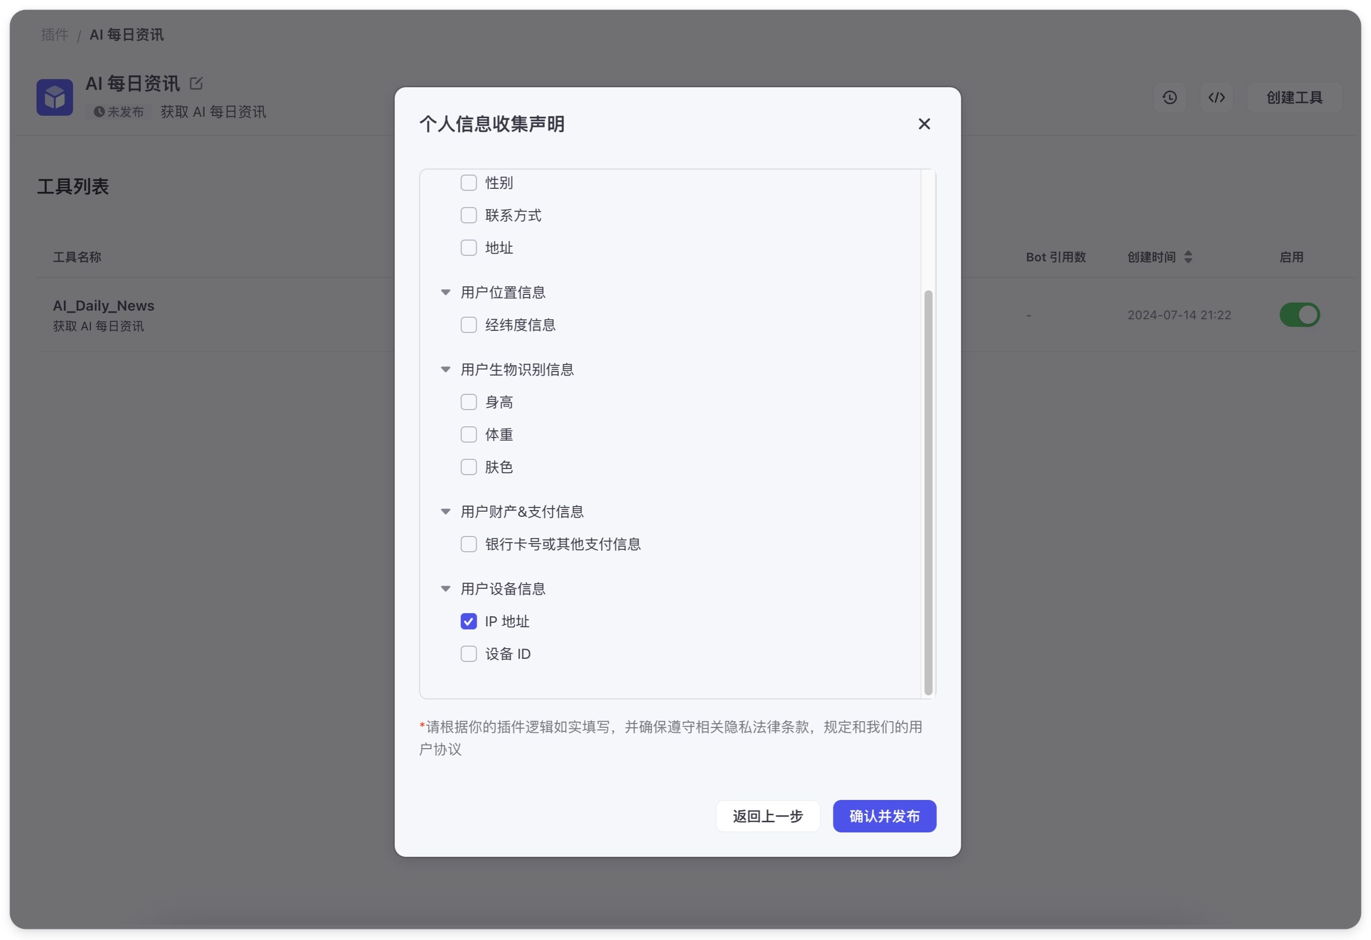
Task: Click the edit icon next to plugin title
Action: pyautogui.click(x=196, y=84)
